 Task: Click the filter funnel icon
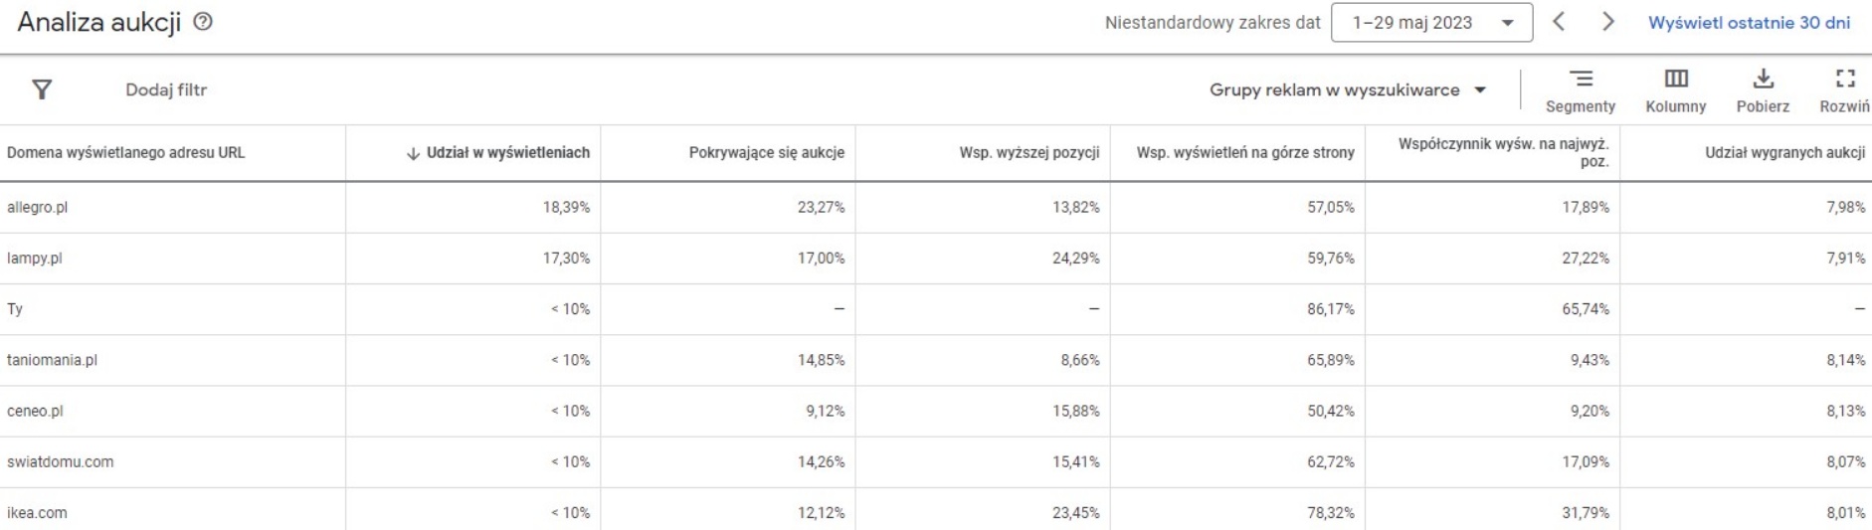click(x=42, y=90)
